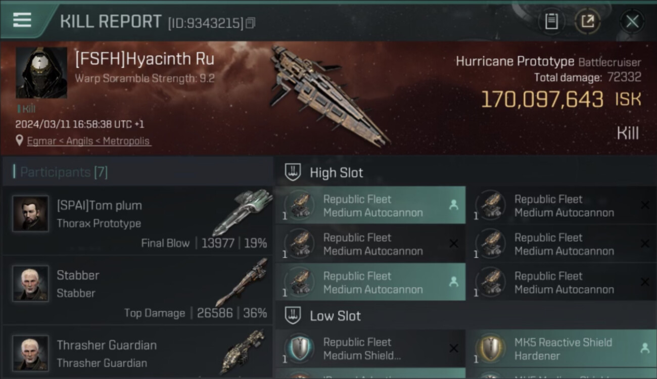Viewport: 657px width, 379px height.
Task: Close the kill report window
Action: pos(632,21)
